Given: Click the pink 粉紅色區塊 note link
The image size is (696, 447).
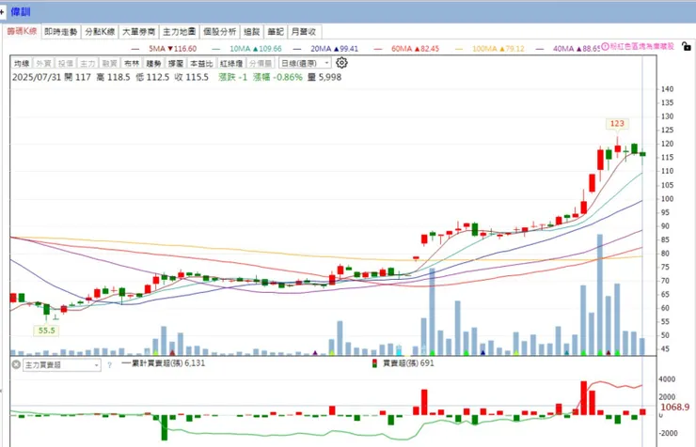Looking at the screenshot, I should (641, 46).
